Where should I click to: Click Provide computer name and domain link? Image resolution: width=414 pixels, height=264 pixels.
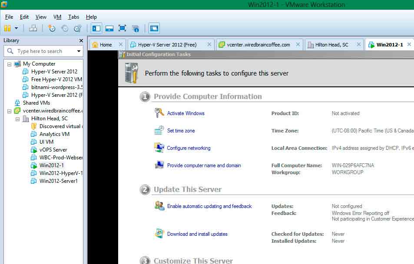(204, 165)
